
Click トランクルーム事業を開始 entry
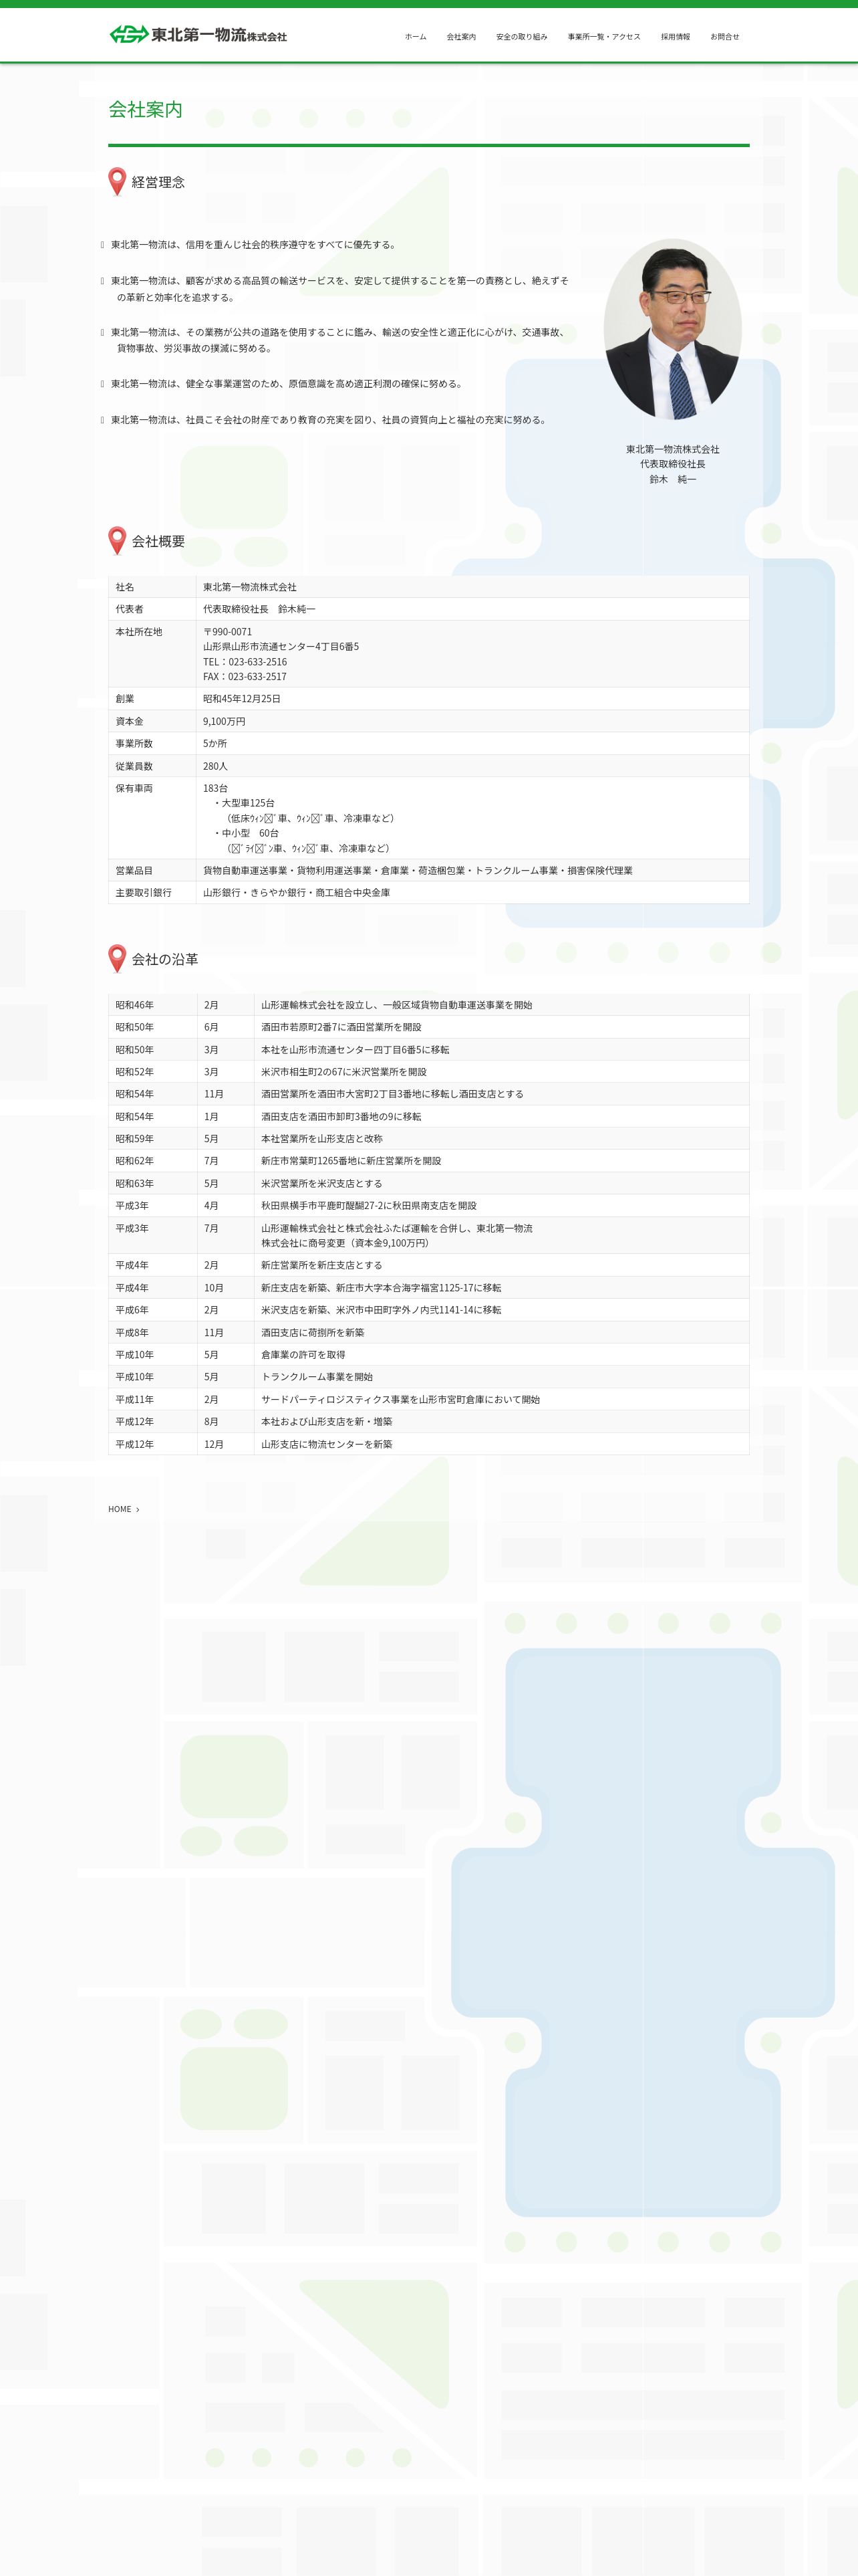[317, 1377]
